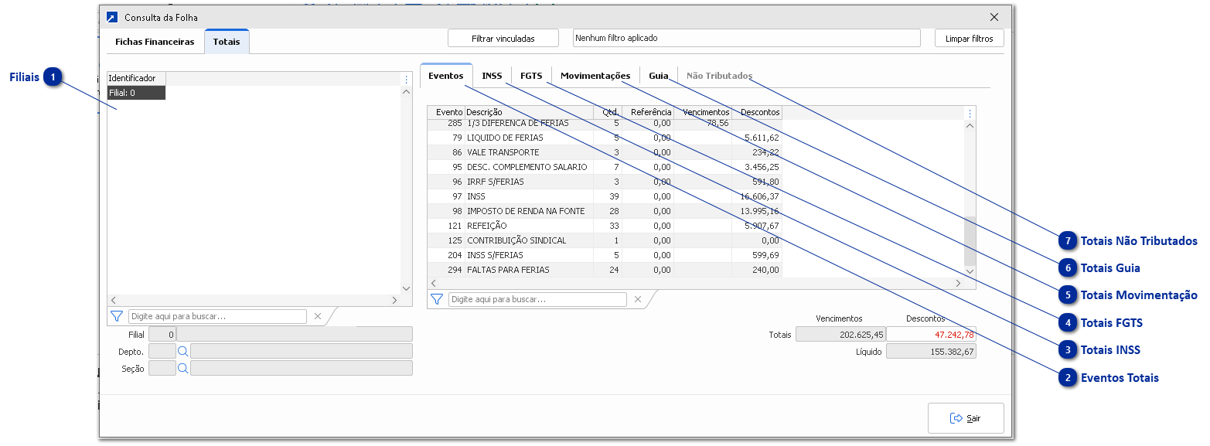The image size is (1210, 446).
Task: Click the Depto. code field
Action: (162, 351)
